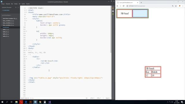This screenshot has width=185, height=104.
Task: Open Chrome three-dot menu
Action: point(183,6)
